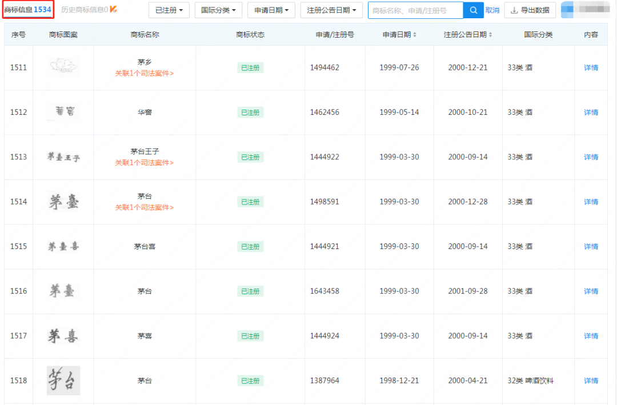The height and width of the screenshot is (405, 617).
Task: Click the 商标状态 column header
Action: [x=250, y=35]
